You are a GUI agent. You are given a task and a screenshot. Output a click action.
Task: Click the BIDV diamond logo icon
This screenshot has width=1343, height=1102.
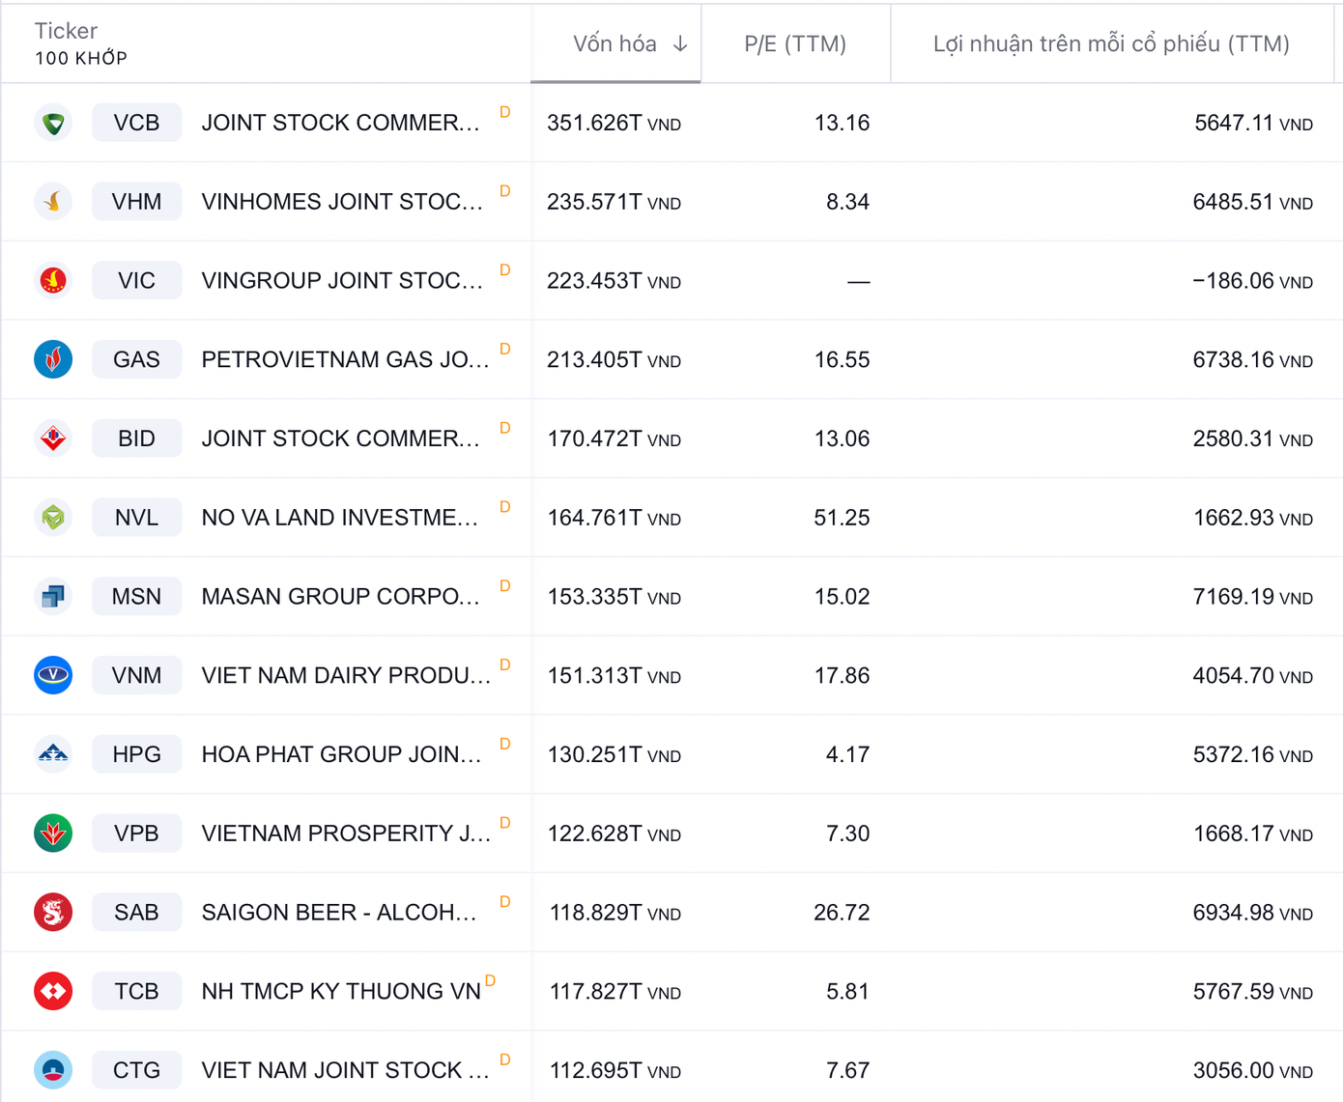click(x=53, y=438)
